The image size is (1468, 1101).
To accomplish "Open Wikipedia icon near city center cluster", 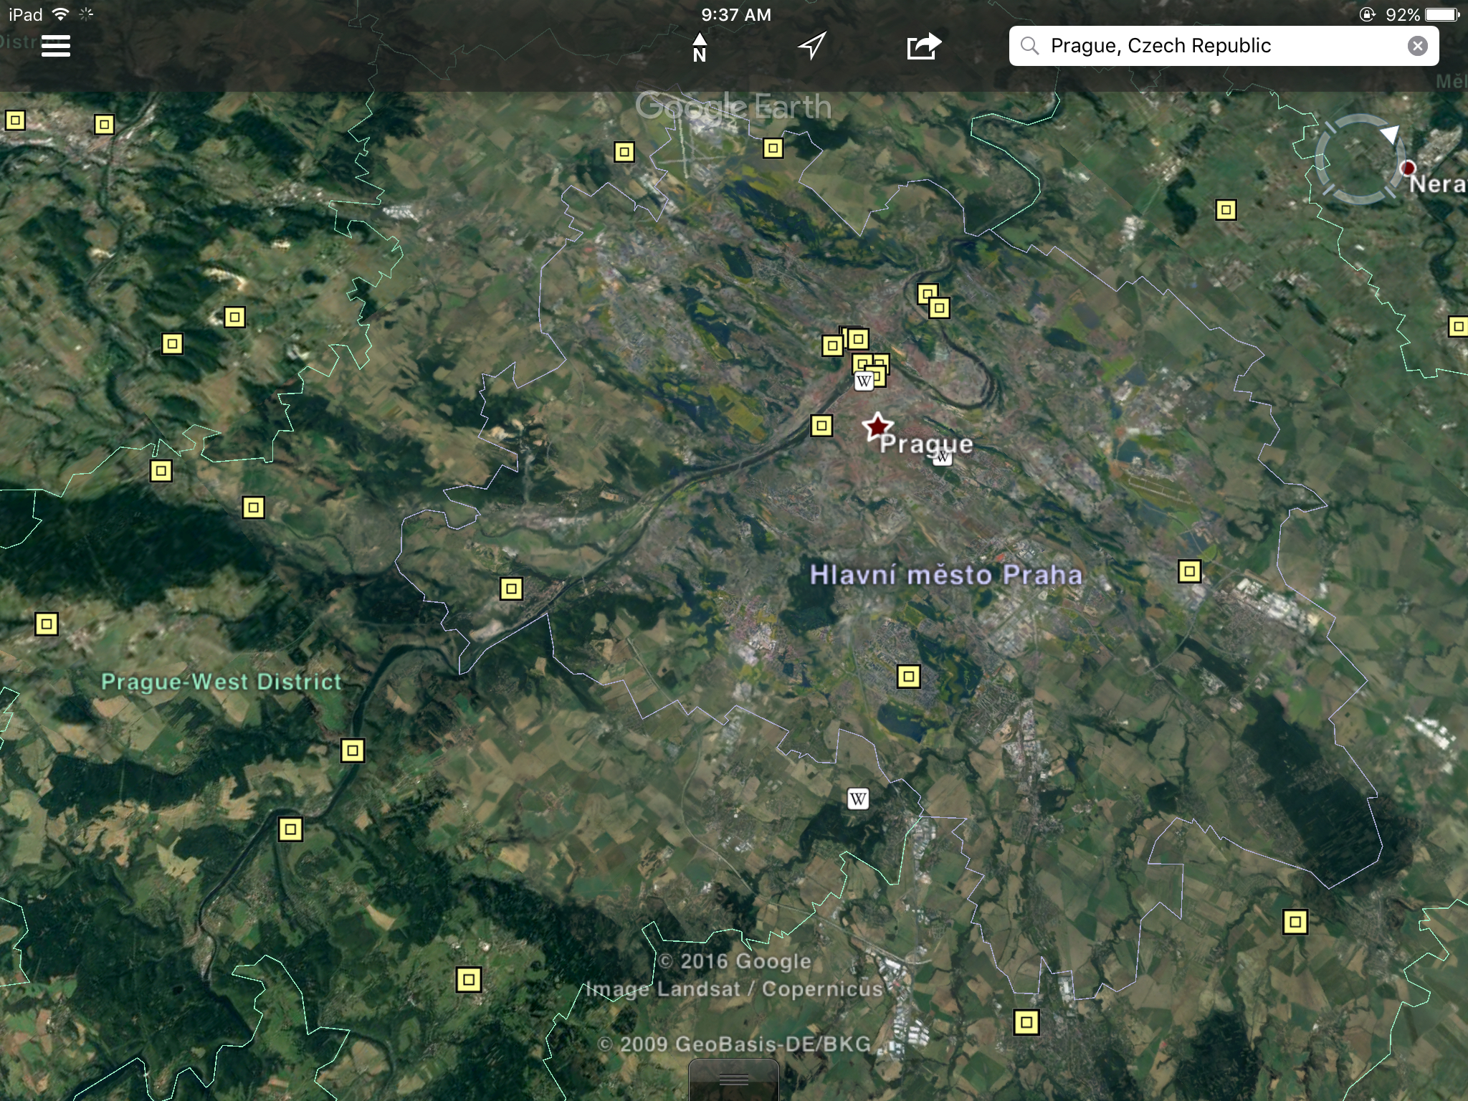I will (864, 381).
